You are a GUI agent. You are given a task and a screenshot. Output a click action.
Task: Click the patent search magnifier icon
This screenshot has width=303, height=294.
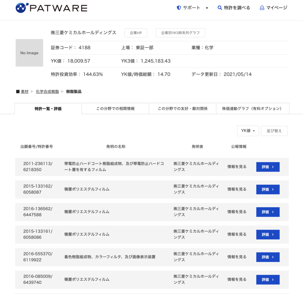coord(220,8)
